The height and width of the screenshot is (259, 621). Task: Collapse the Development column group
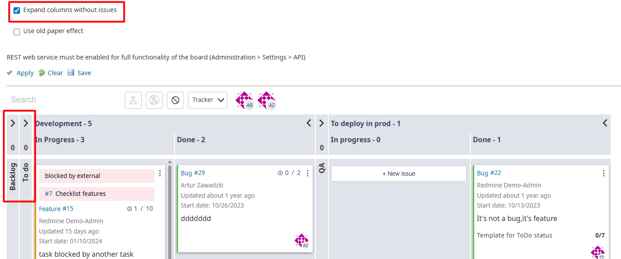309,123
